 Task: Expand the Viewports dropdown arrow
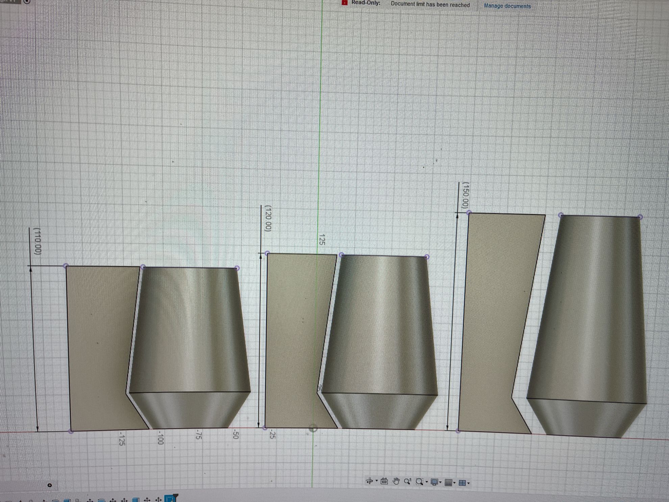coord(468,483)
